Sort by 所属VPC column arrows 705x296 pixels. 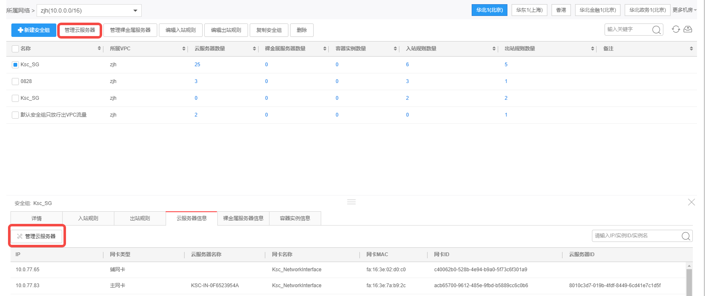(184, 49)
